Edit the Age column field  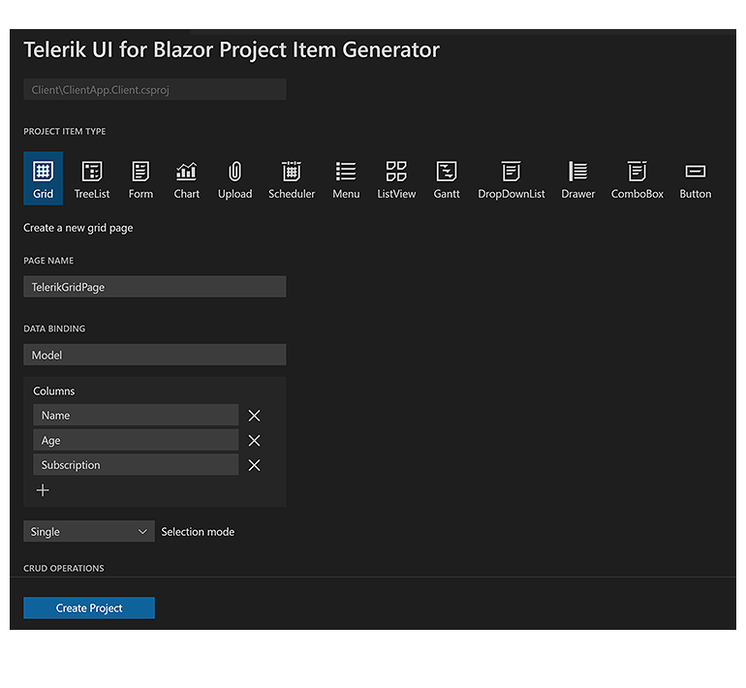(x=136, y=440)
